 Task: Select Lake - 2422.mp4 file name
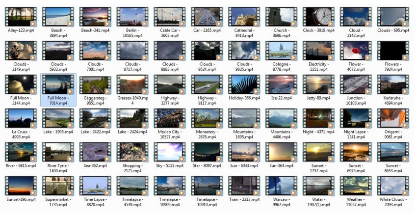[95, 132]
